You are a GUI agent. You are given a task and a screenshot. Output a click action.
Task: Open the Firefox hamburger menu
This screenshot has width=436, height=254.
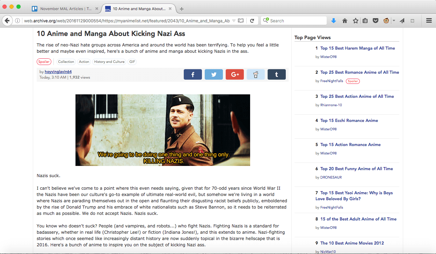[x=429, y=21]
